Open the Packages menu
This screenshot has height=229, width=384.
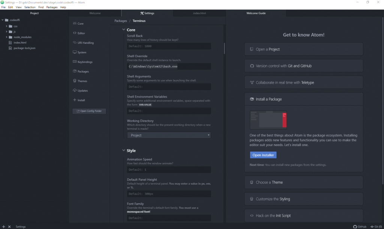tap(52, 7)
